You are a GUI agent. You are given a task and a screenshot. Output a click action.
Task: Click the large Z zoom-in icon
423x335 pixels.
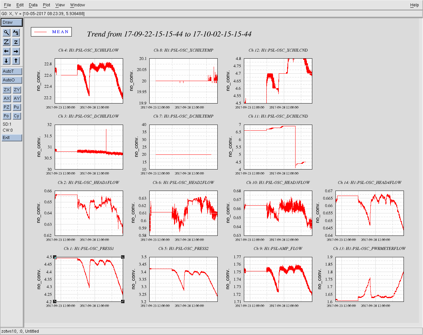(x=6, y=42)
